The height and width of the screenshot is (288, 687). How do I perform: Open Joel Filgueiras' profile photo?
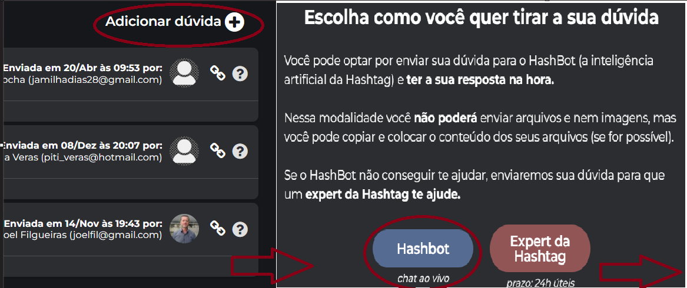[184, 229]
